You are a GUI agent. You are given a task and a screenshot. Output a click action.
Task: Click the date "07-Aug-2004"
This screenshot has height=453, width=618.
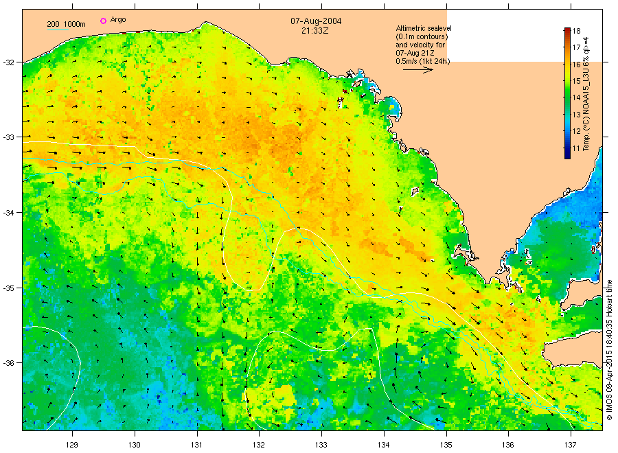[316, 21]
